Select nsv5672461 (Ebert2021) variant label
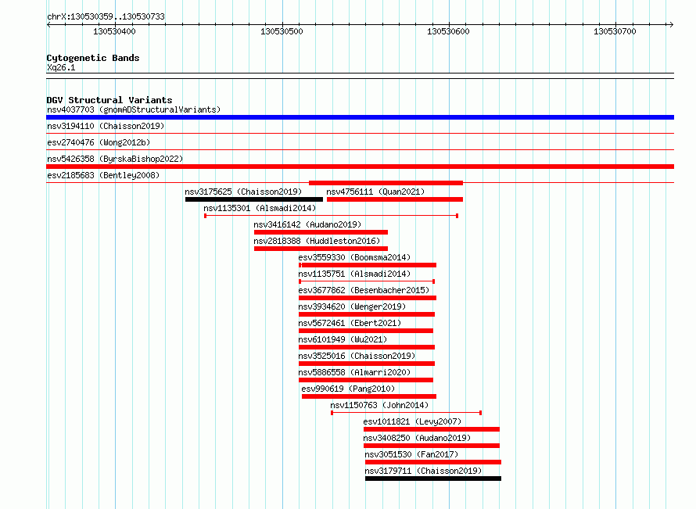 (x=350, y=323)
